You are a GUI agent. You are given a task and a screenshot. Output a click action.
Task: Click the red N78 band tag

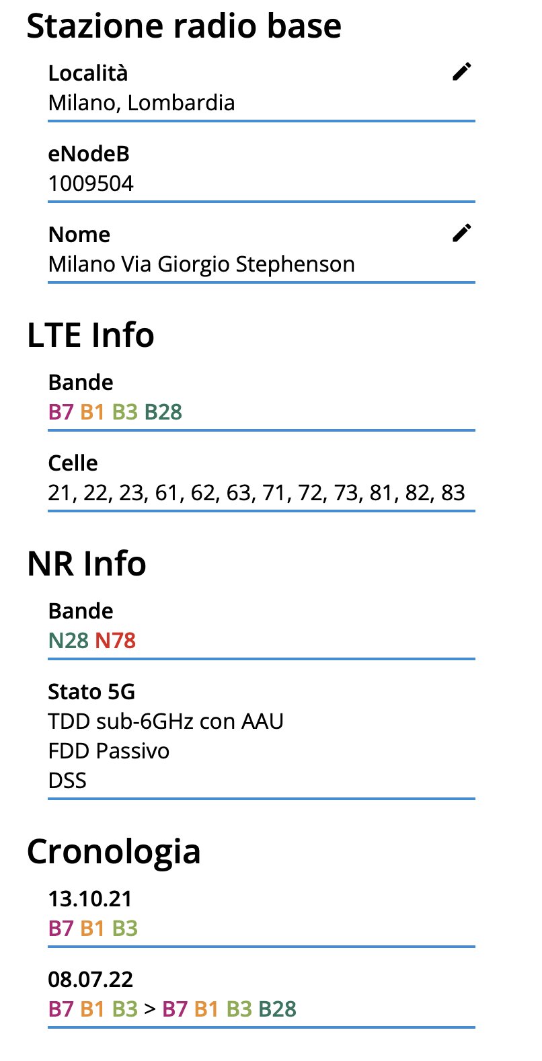(115, 640)
